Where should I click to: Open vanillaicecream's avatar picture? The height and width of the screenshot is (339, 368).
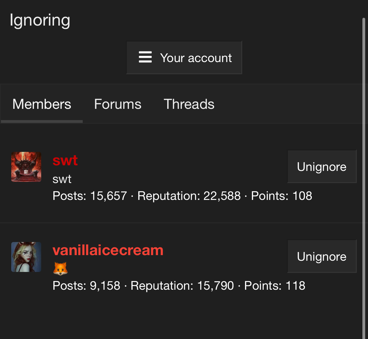(26, 257)
